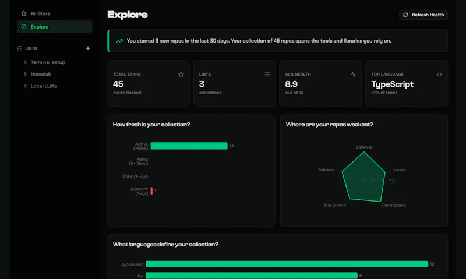Select the Explore sidebar item

pyautogui.click(x=54, y=27)
